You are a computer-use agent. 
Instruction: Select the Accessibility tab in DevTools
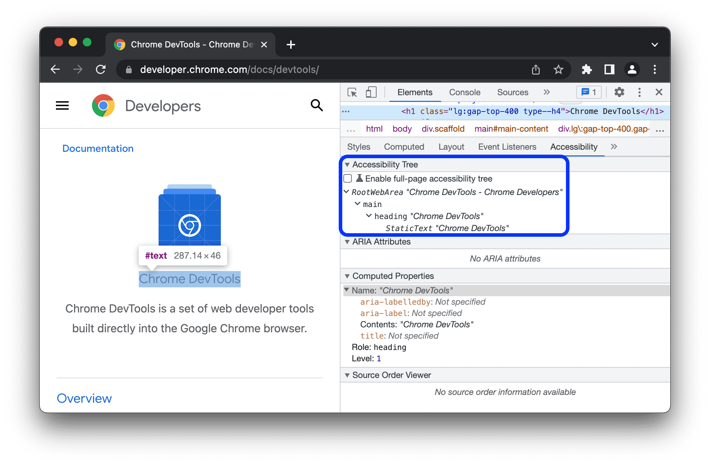point(574,147)
